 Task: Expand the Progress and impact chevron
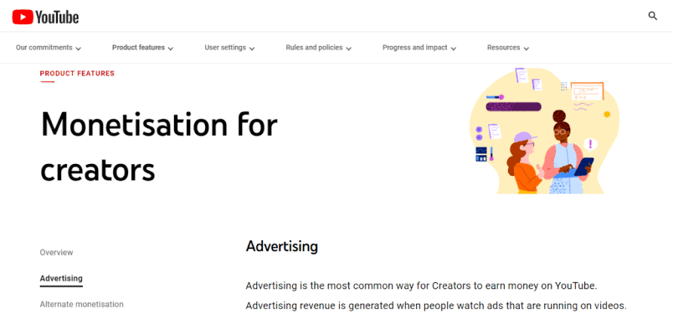(453, 49)
